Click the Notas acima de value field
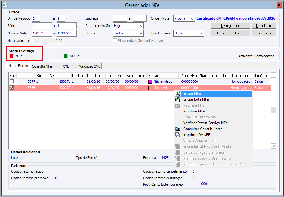Image resolution: width=284 pixels, height=197 pixels. (48, 41)
